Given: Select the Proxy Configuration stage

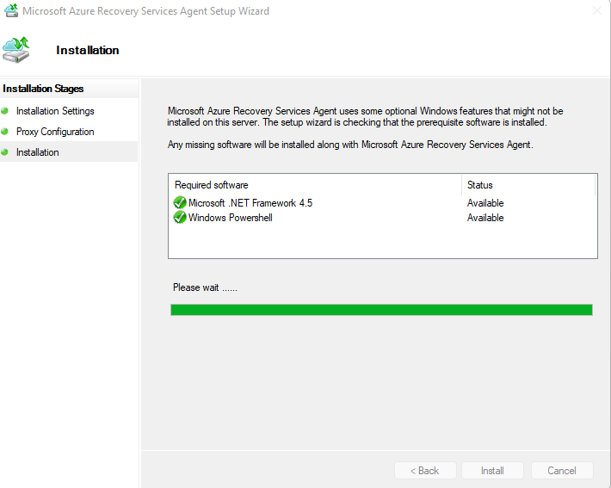Looking at the screenshot, I should coord(55,132).
